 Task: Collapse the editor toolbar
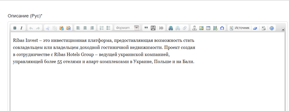click(283, 29)
